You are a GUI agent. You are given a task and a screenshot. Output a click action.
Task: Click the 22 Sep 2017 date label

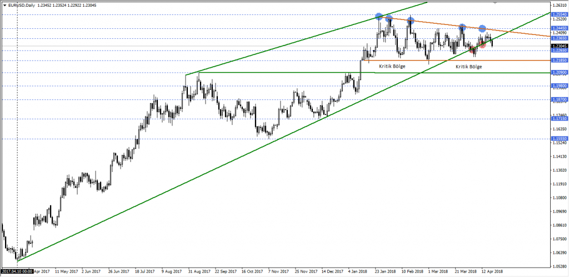226,271
